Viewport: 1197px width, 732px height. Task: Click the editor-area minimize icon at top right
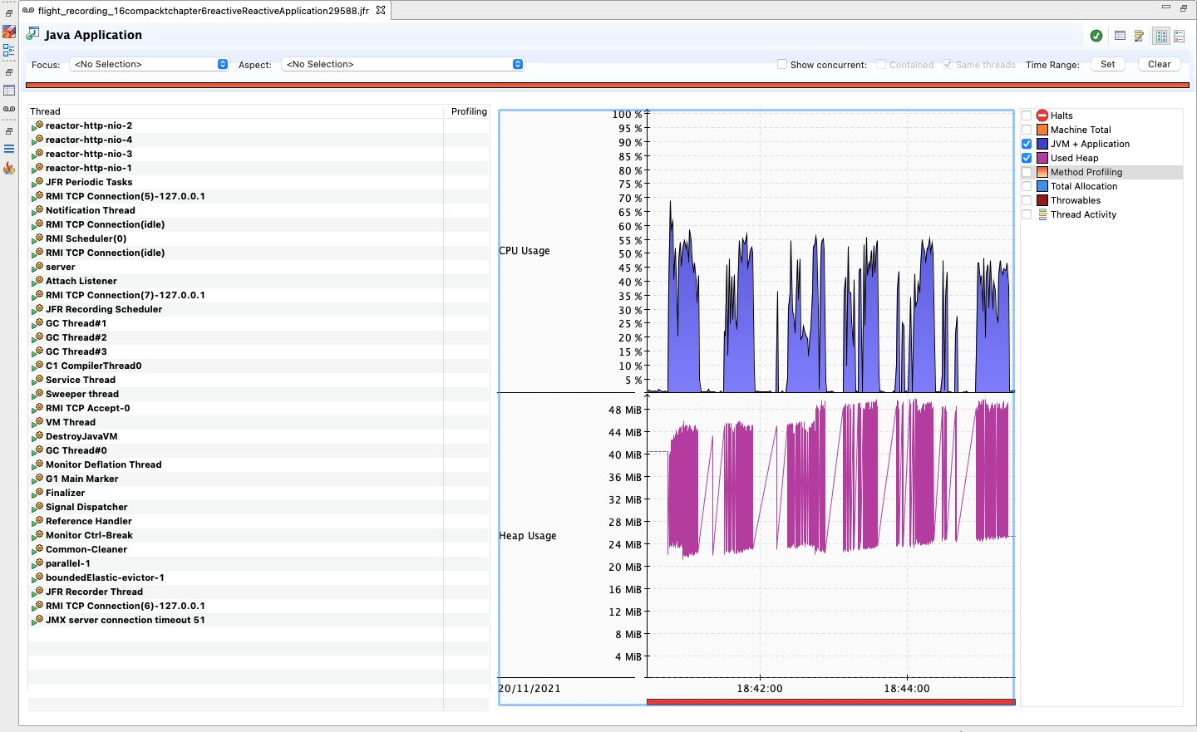point(1166,7)
